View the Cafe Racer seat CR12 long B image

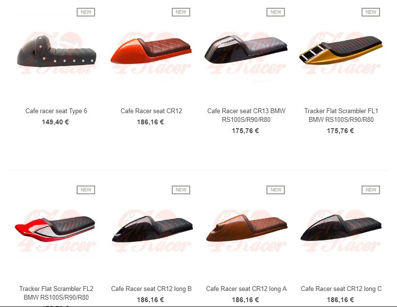152,229
